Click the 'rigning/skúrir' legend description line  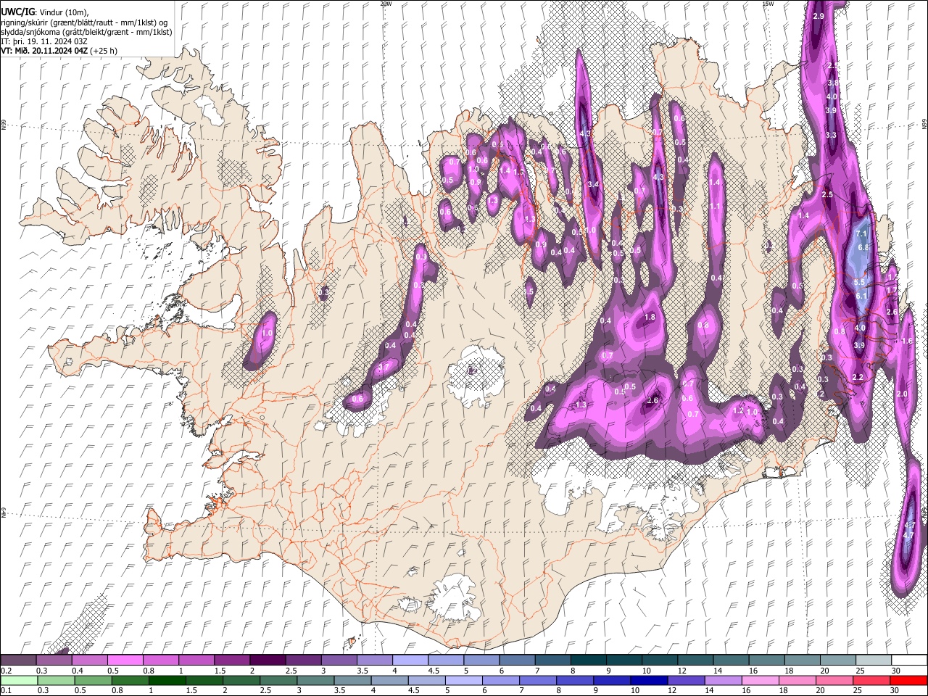[x=84, y=22]
